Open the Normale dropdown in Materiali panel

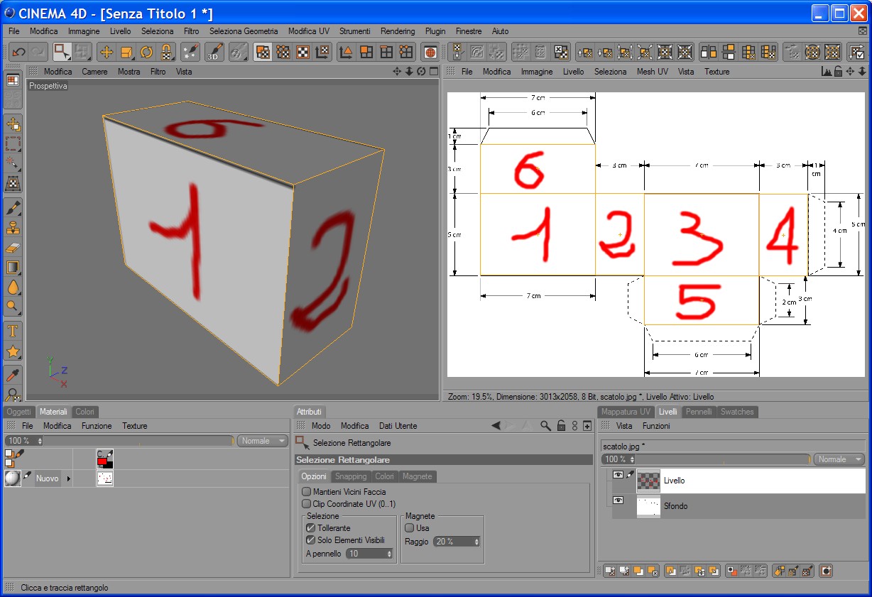click(263, 441)
